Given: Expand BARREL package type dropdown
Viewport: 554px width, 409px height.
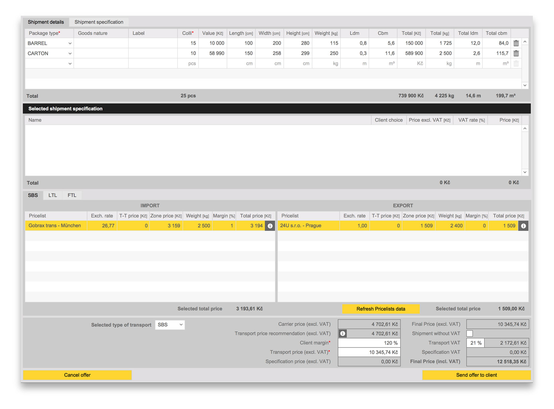Looking at the screenshot, I should point(70,43).
